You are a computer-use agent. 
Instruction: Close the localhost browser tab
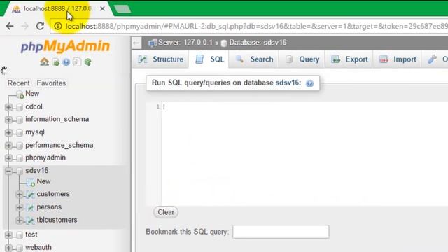[x=102, y=9]
